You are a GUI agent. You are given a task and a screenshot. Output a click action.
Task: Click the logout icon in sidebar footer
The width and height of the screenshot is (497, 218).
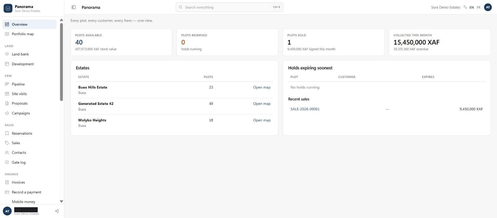57,211
